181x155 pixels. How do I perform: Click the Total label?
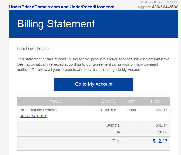117,141
